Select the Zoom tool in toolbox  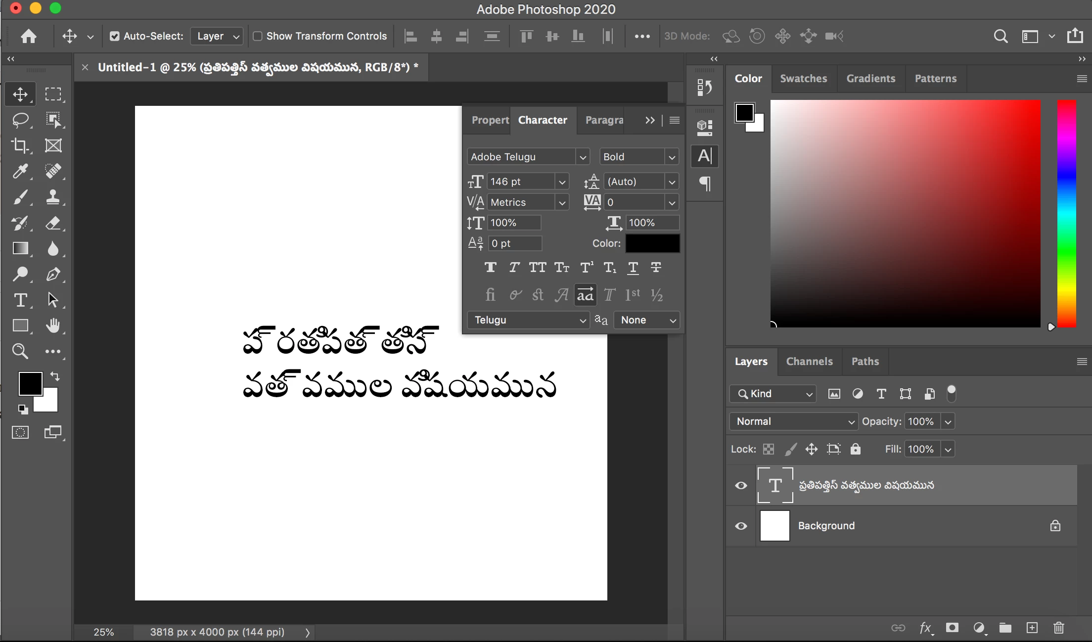pos(20,351)
